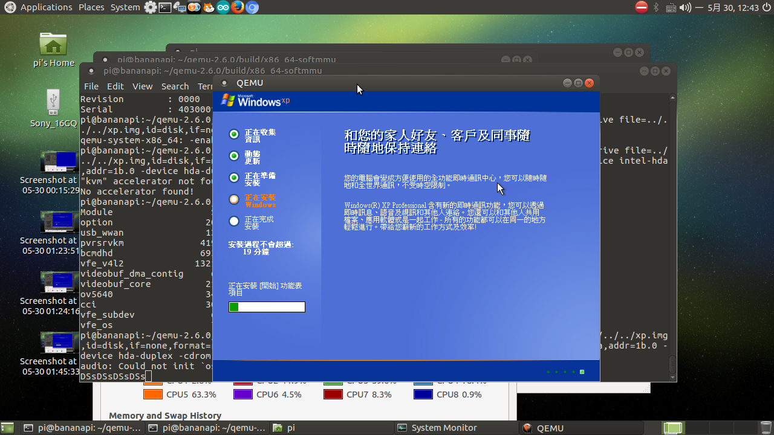
Task: Launch the Arduino IDE icon in top panel
Action: tap(223, 7)
